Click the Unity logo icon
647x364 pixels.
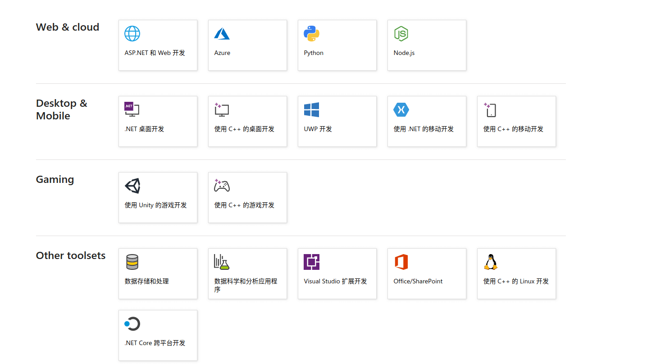tap(132, 186)
